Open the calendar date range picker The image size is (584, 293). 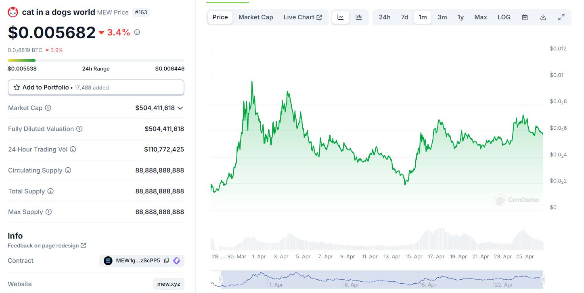(525, 17)
